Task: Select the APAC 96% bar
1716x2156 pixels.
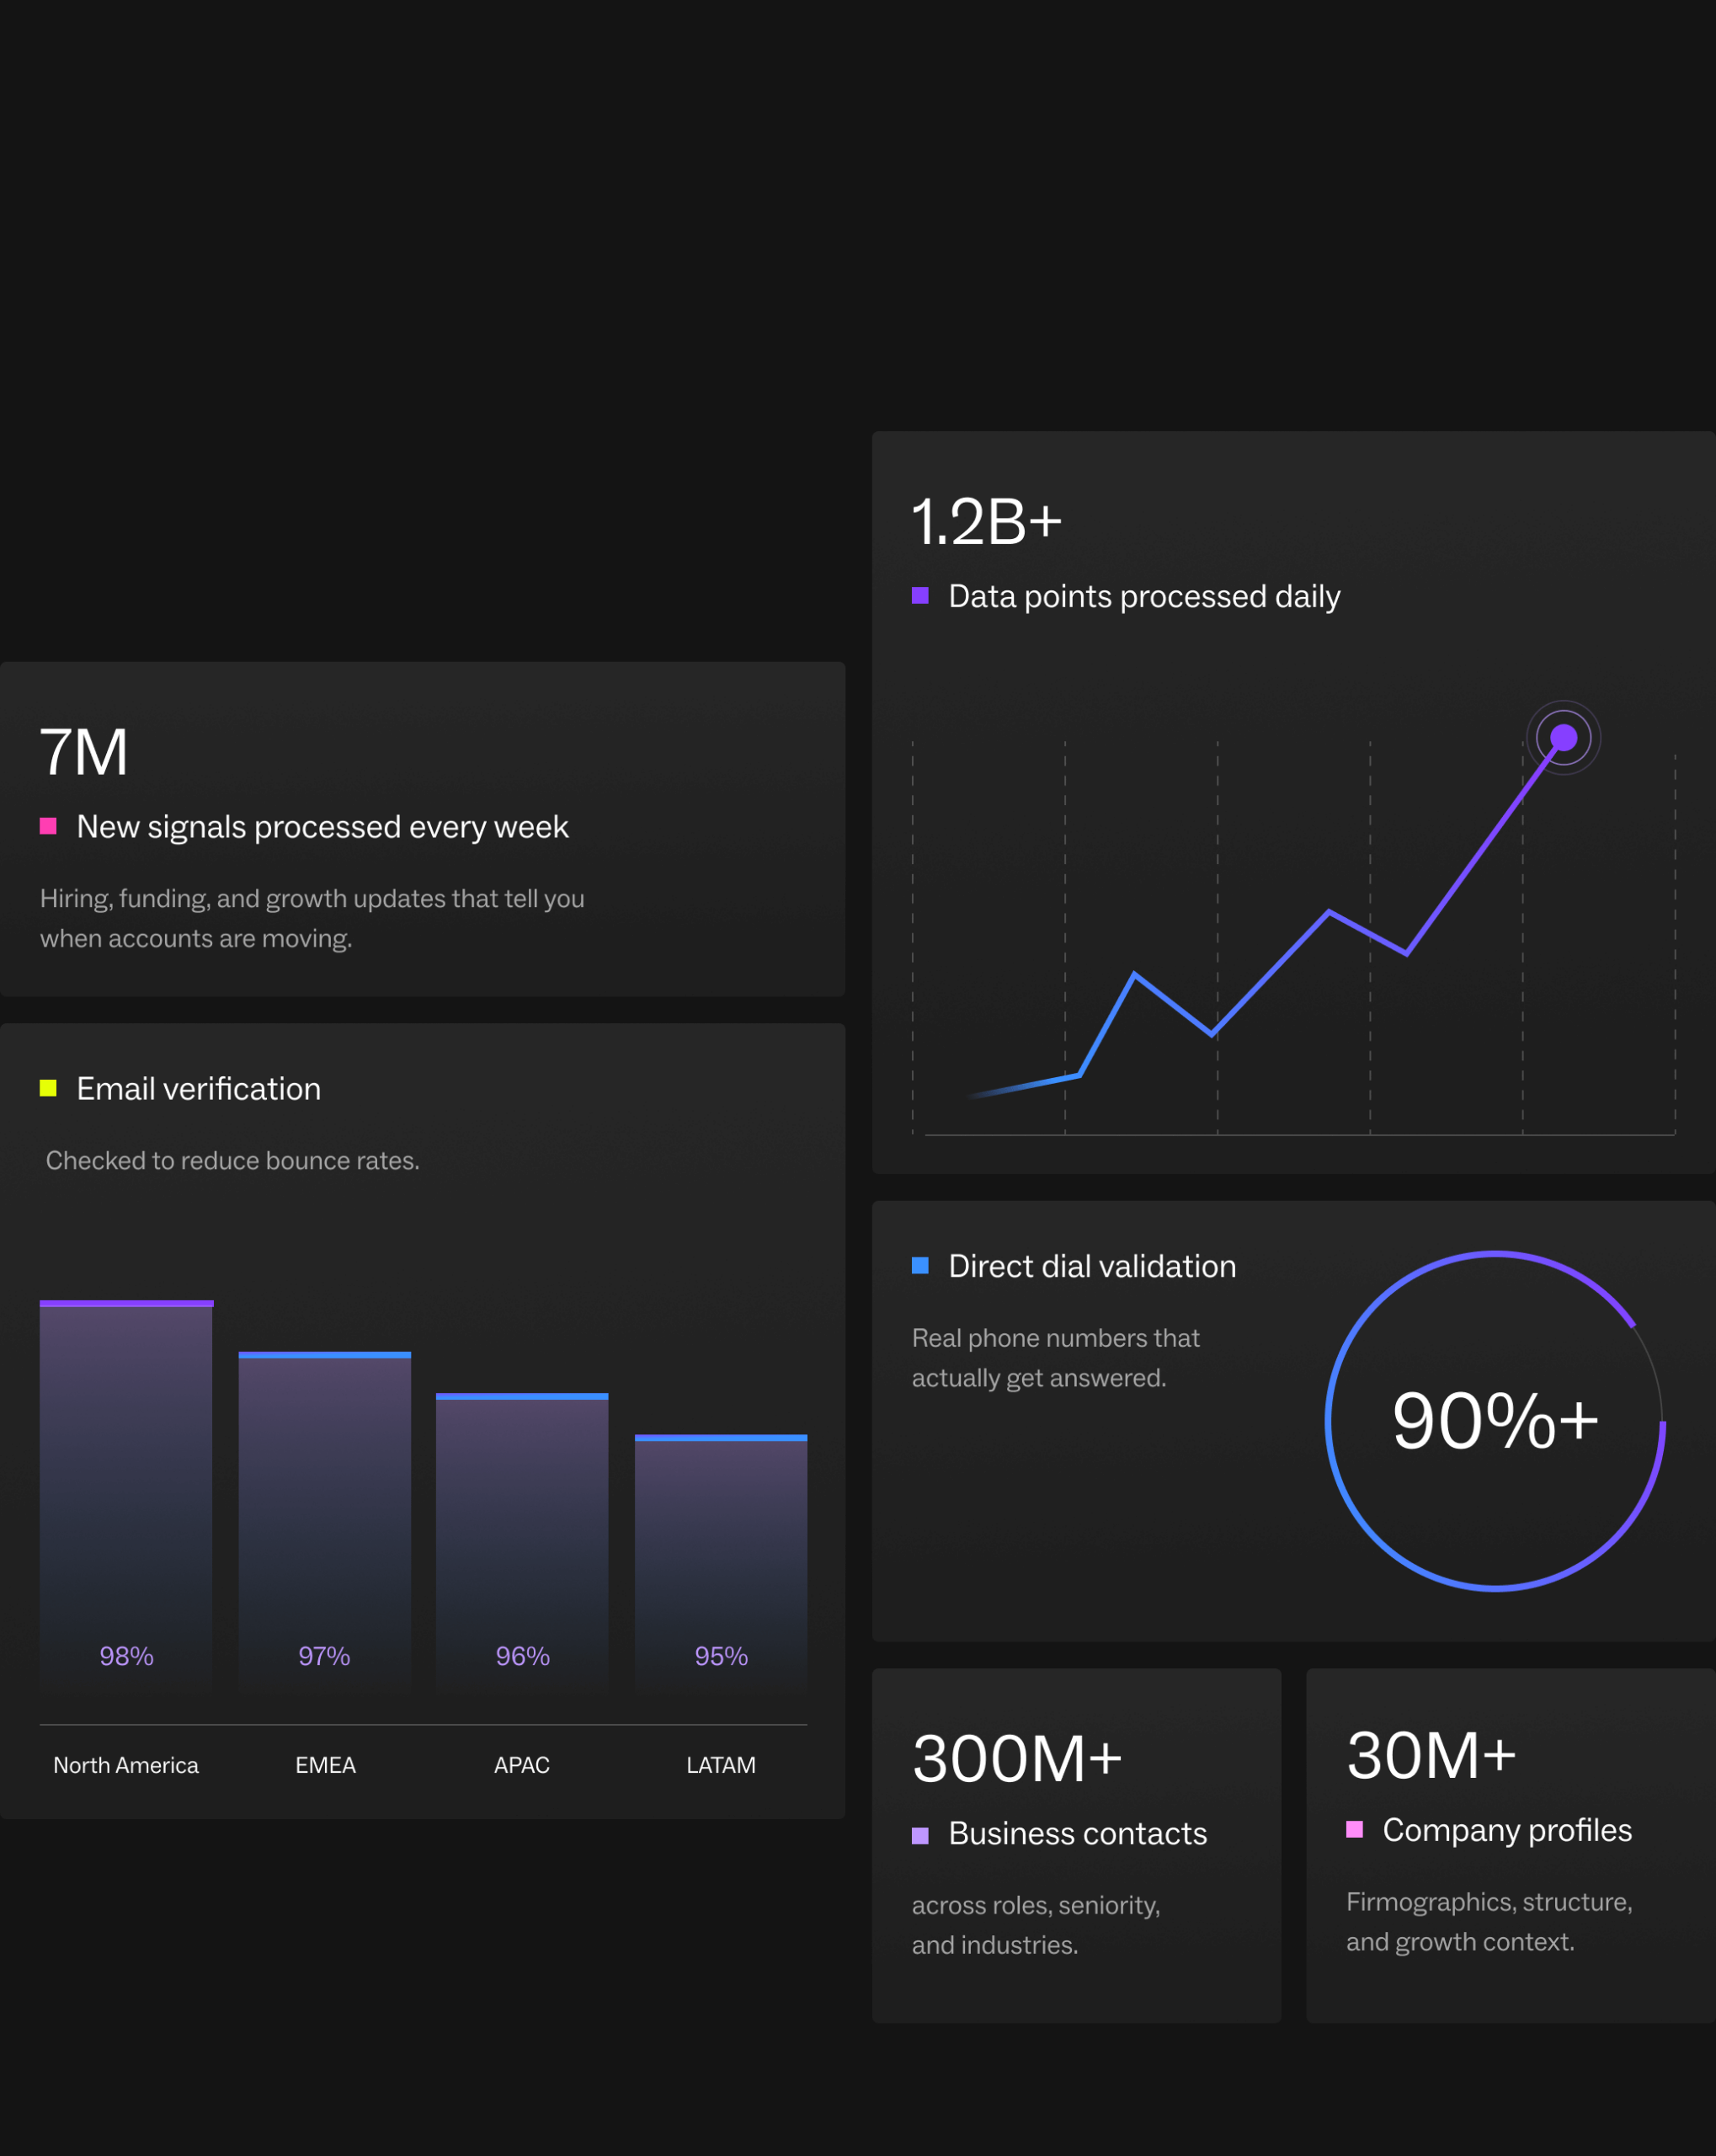Action: [522, 1540]
